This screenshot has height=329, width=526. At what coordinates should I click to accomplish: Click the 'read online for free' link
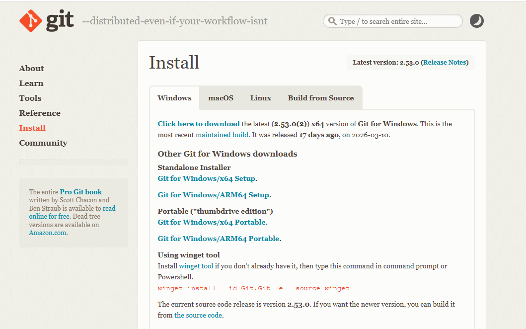click(x=72, y=213)
